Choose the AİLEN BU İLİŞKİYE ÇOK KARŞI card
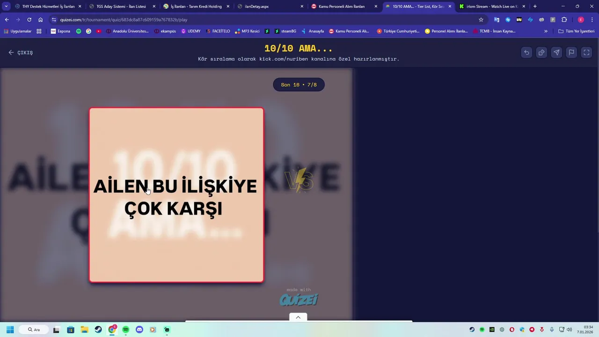599x337 pixels. click(x=176, y=195)
